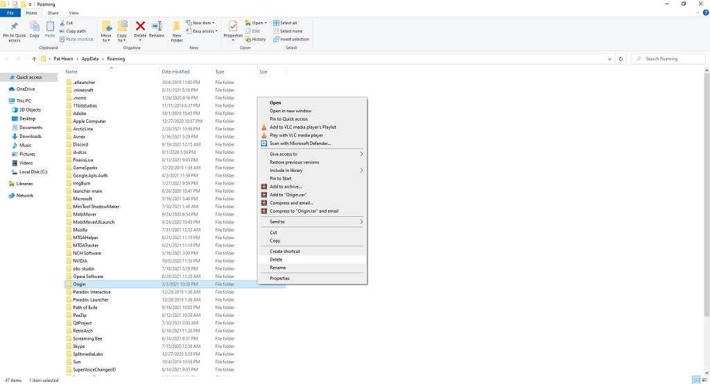Choose Add to "Origin.rar"
The width and height of the screenshot is (710, 384).
[x=312, y=195]
